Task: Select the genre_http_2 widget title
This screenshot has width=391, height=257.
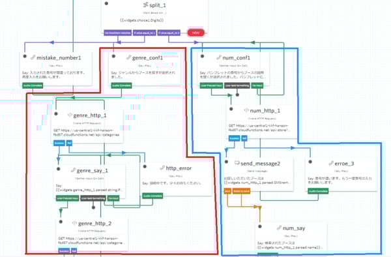Action: tap(94, 223)
